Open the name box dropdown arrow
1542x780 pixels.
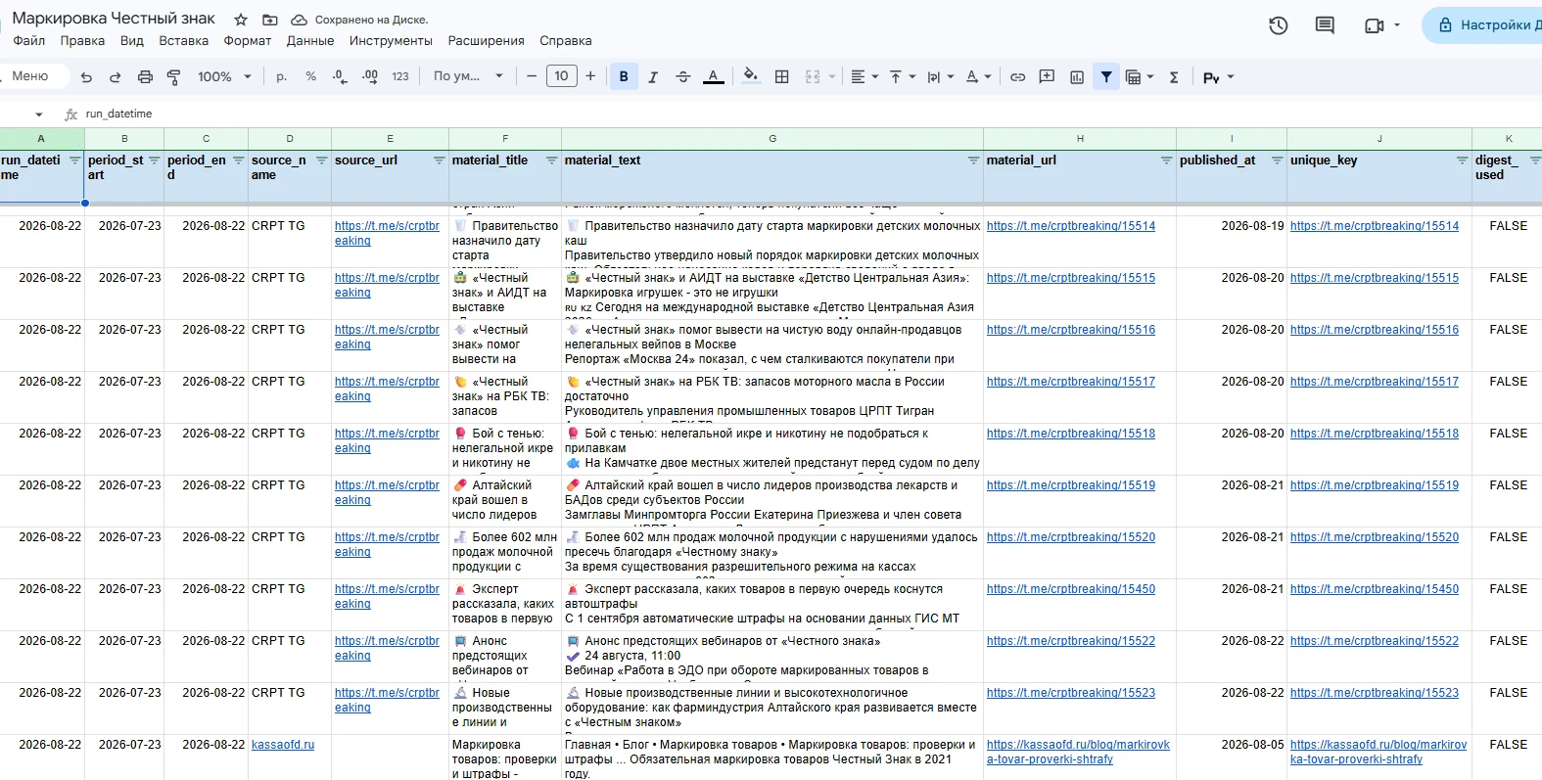coord(39,115)
